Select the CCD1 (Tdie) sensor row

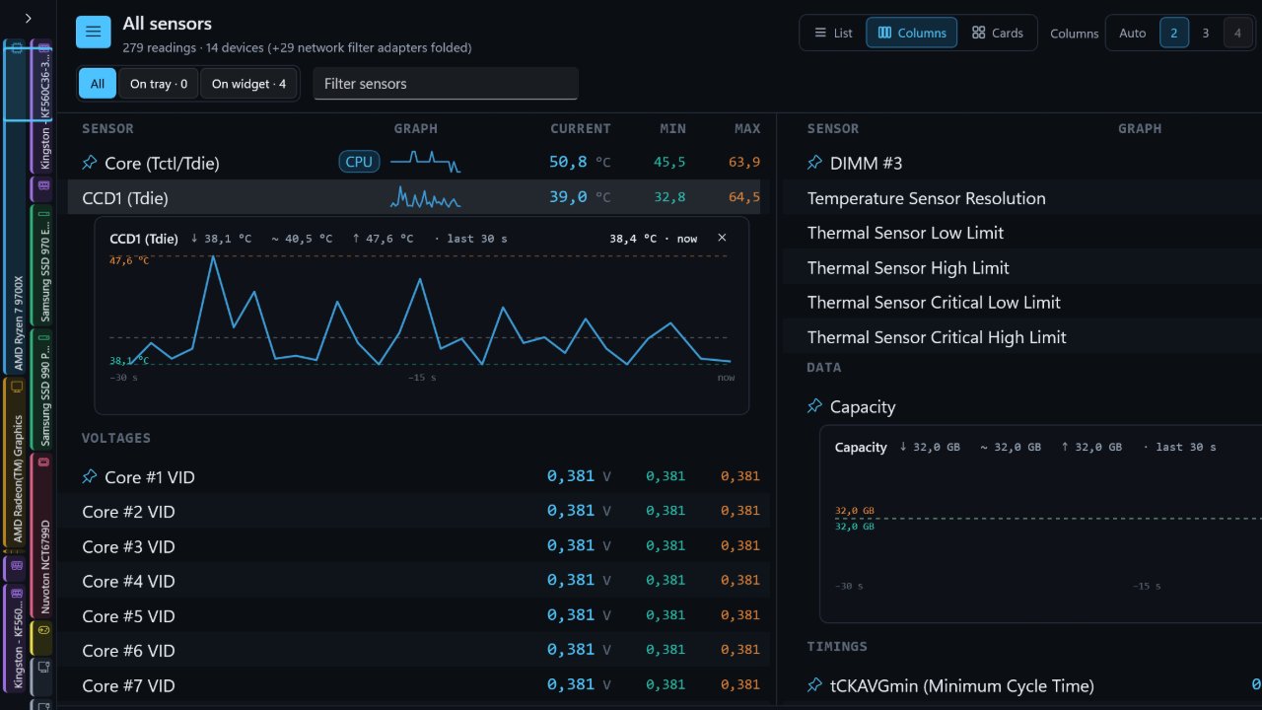click(414, 197)
